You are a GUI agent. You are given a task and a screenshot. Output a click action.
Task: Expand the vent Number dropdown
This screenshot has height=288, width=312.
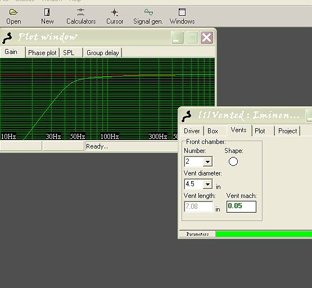[207, 161]
